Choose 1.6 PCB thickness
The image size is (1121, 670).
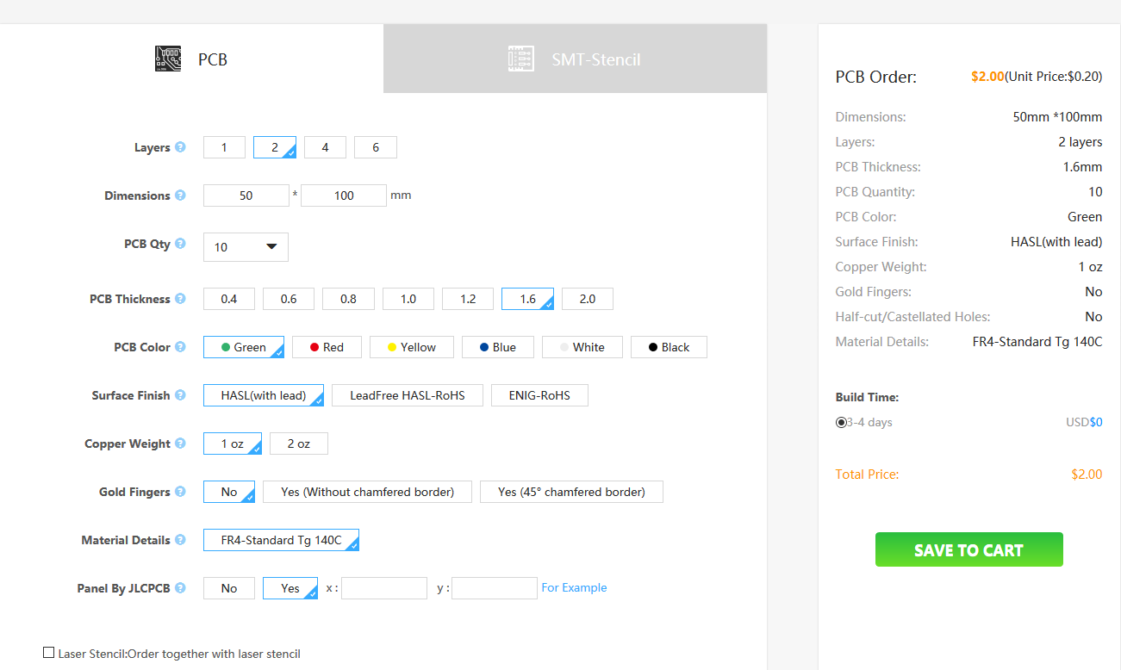[x=527, y=299]
